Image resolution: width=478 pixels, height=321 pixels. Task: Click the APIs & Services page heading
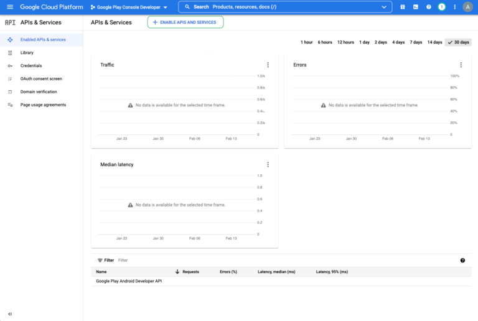[x=111, y=22]
